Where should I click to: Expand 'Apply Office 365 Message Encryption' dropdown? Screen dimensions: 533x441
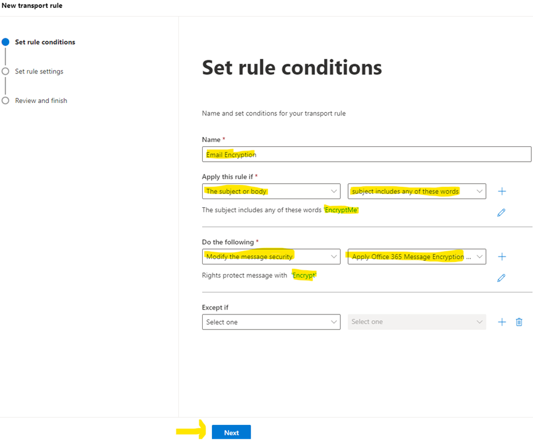point(417,257)
